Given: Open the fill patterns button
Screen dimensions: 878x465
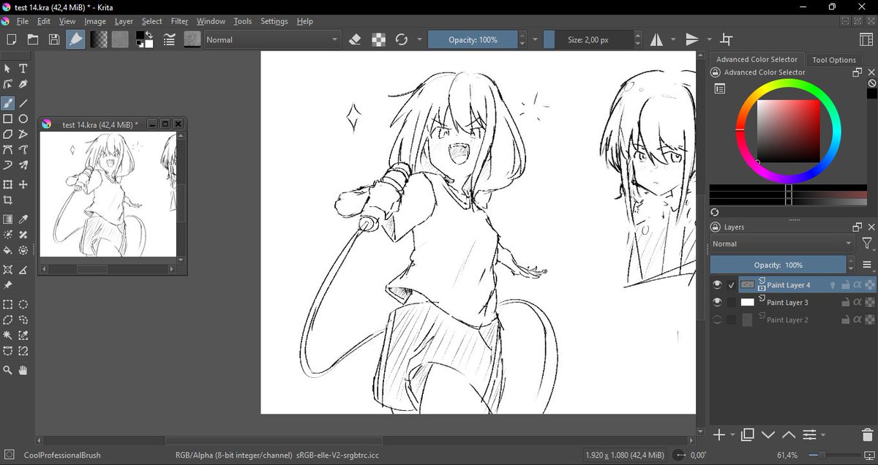Looking at the screenshot, I should pos(120,39).
